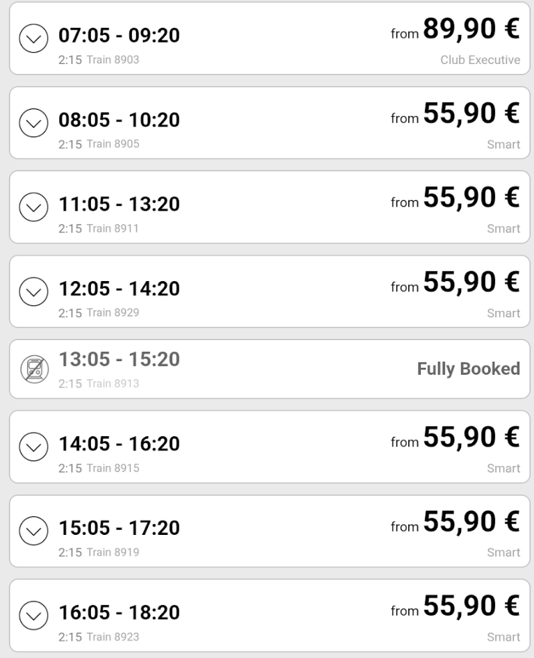This screenshot has width=534, height=658.
Task: Pick the 55,90 € fare on Train 8929
Action: 471,283
